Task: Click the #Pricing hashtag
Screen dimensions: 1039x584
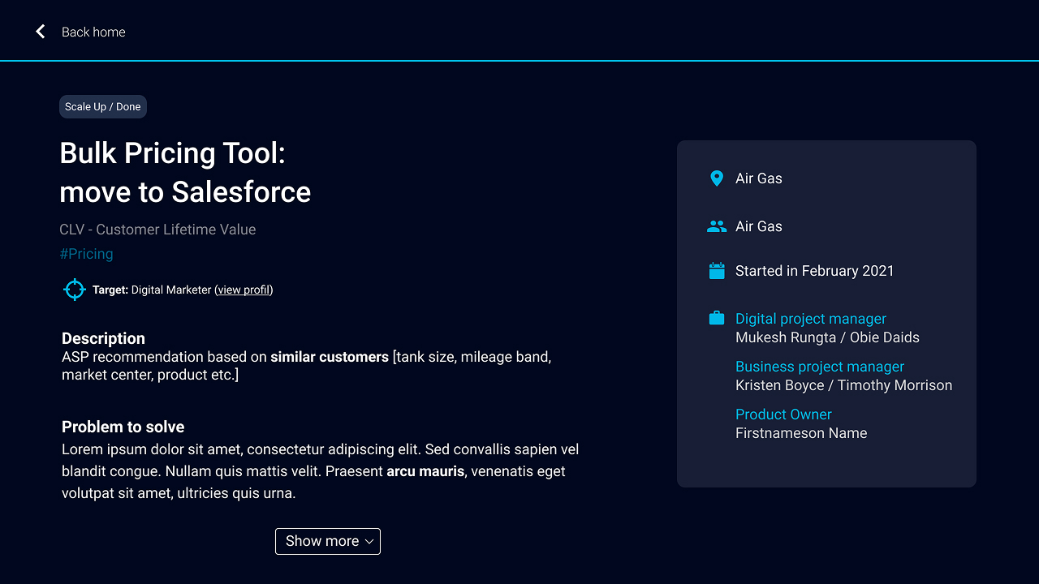Action: point(86,254)
